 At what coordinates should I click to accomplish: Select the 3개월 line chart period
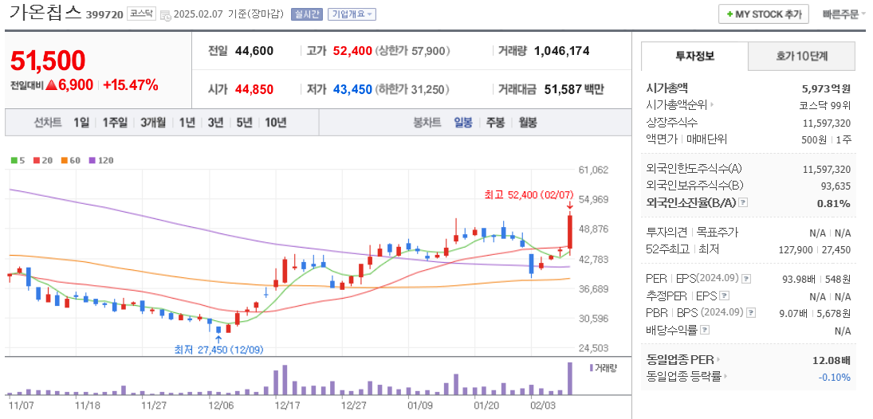(x=153, y=123)
